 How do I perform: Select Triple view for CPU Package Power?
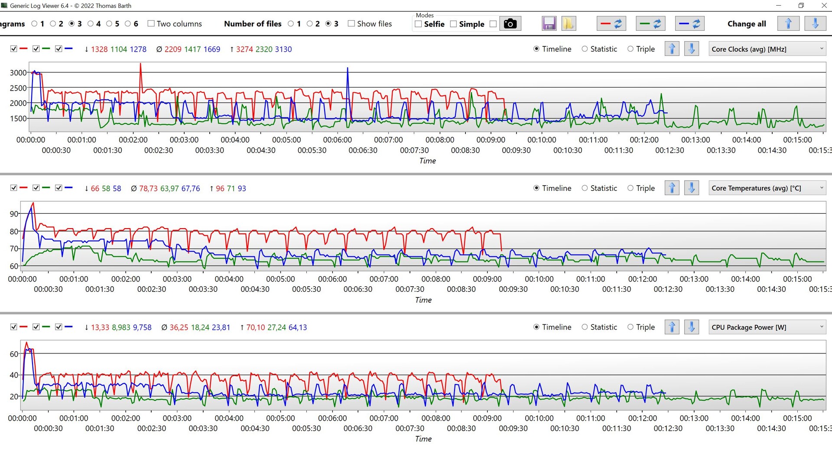pos(630,327)
